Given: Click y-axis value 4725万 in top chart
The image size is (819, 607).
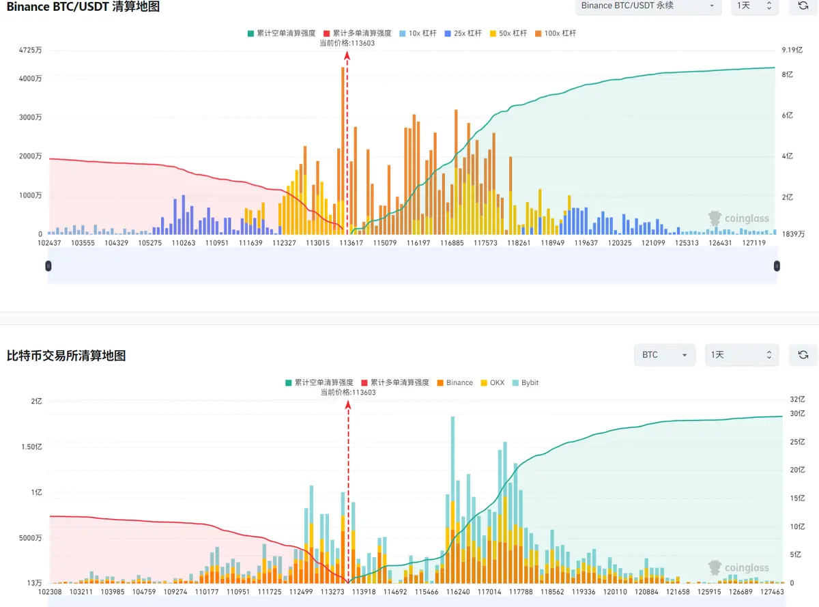Looking at the screenshot, I should pos(30,50).
